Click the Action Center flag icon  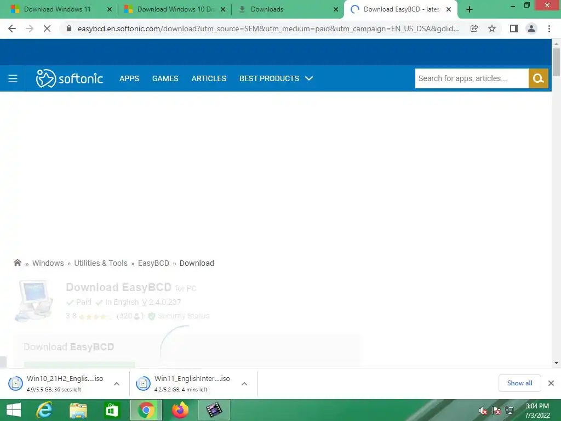pyautogui.click(x=496, y=411)
